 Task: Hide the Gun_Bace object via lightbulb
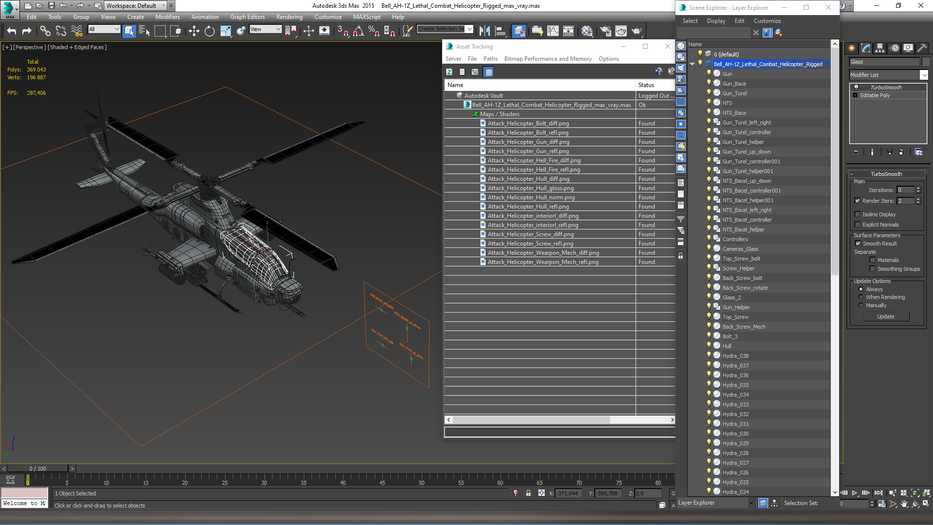point(708,83)
